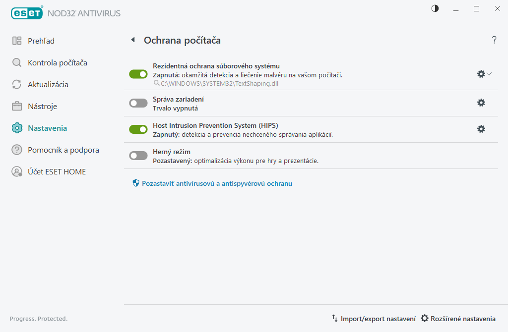Toggle the dark/light contrast mode icon
The height and width of the screenshot is (332, 508).
coord(435,8)
